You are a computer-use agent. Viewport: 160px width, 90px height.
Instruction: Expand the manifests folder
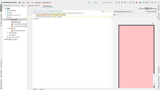coord(5,10)
